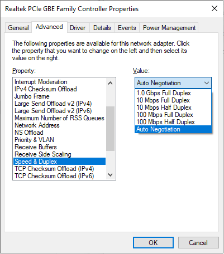This screenshot has width=224, height=254.
Task: Select the Advanced tab
Action: 49,27
